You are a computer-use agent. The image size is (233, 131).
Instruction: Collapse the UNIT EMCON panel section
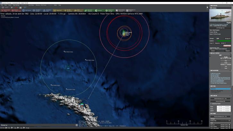(x=230, y=96)
